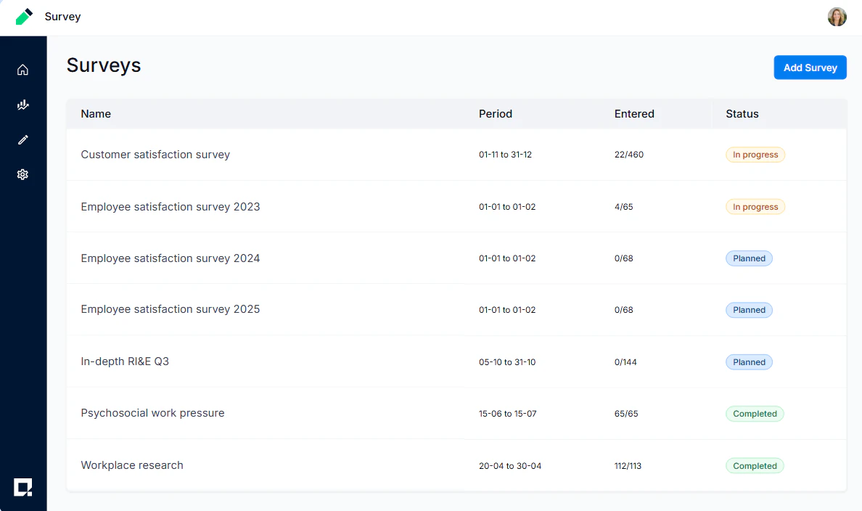The width and height of the screenshot is (862, 511).
Task: Sort by the Entered column header
Action: [x=634, y=114]
